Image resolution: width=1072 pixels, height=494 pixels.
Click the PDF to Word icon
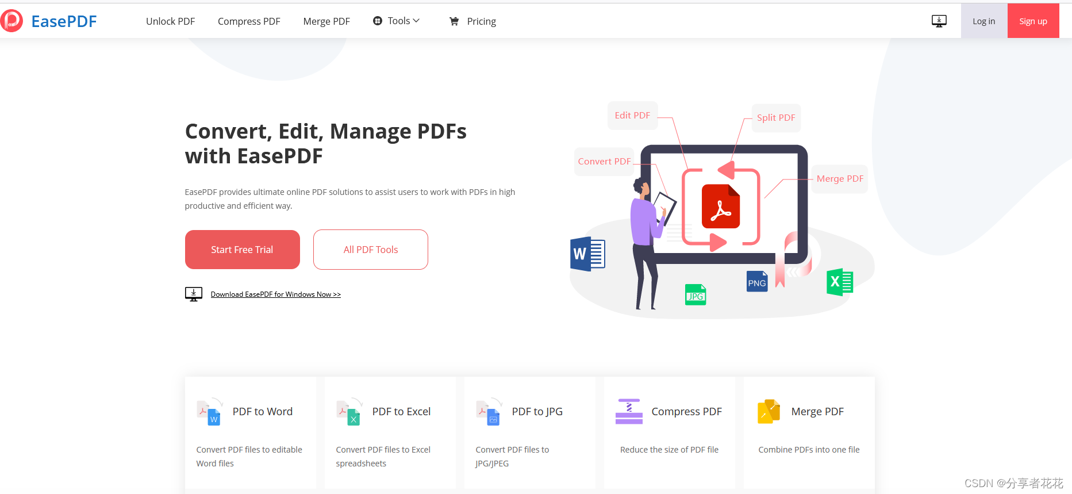[209, 412]
